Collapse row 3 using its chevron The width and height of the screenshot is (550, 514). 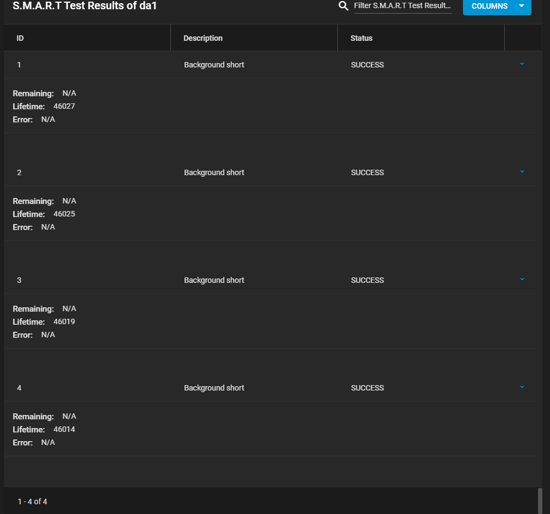[x=522, y=280]
